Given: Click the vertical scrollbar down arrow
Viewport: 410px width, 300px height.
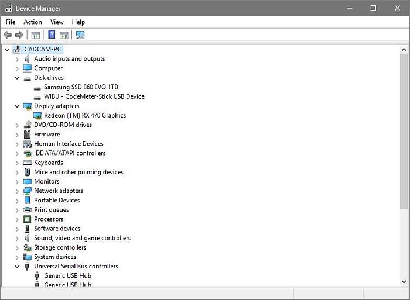Looking at the screenshot, I should (404, 281).
